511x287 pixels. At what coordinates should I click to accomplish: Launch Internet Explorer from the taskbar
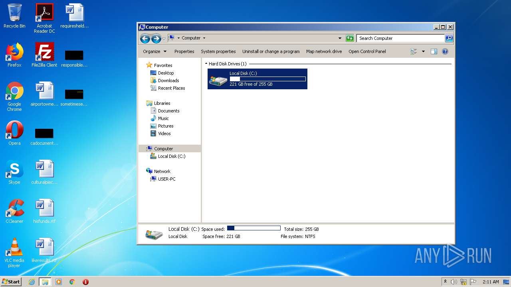[x=32, y=282]
